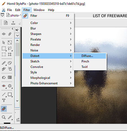Select the brush paint tool

pos(4,63)
